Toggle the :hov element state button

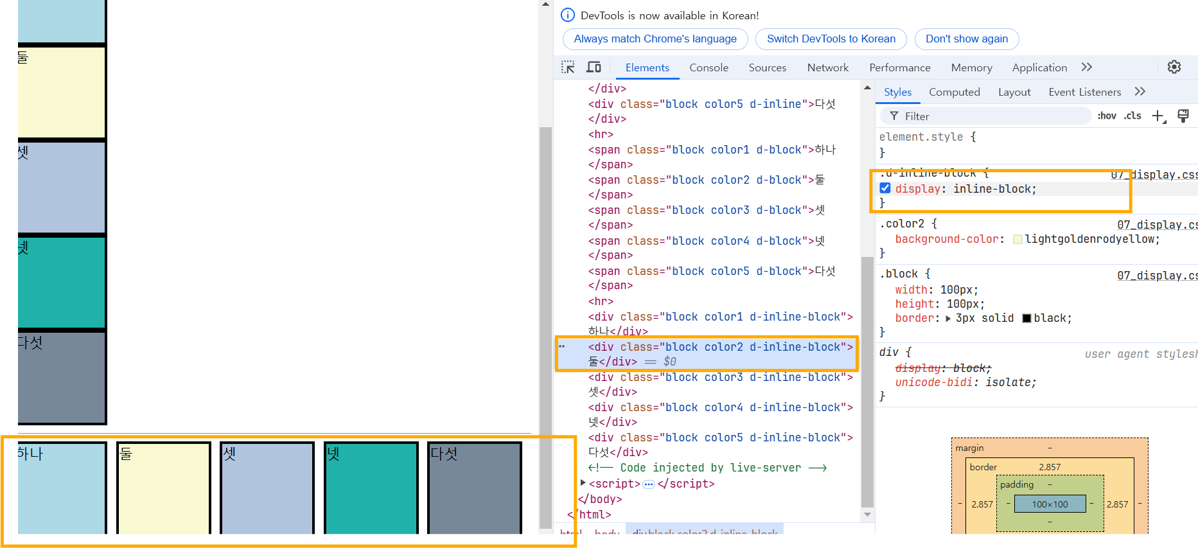[1107, 116]
